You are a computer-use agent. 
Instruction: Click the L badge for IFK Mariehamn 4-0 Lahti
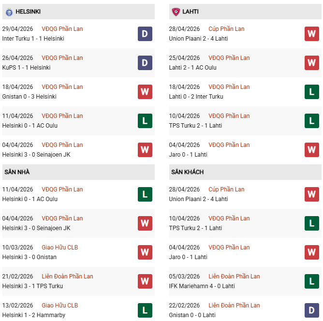click(312, 281)
